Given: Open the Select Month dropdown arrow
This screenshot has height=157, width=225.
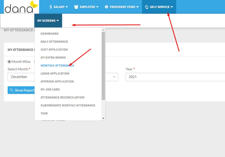Looking at the screenshot, I should pyautogui.click(x=114, y=77).
